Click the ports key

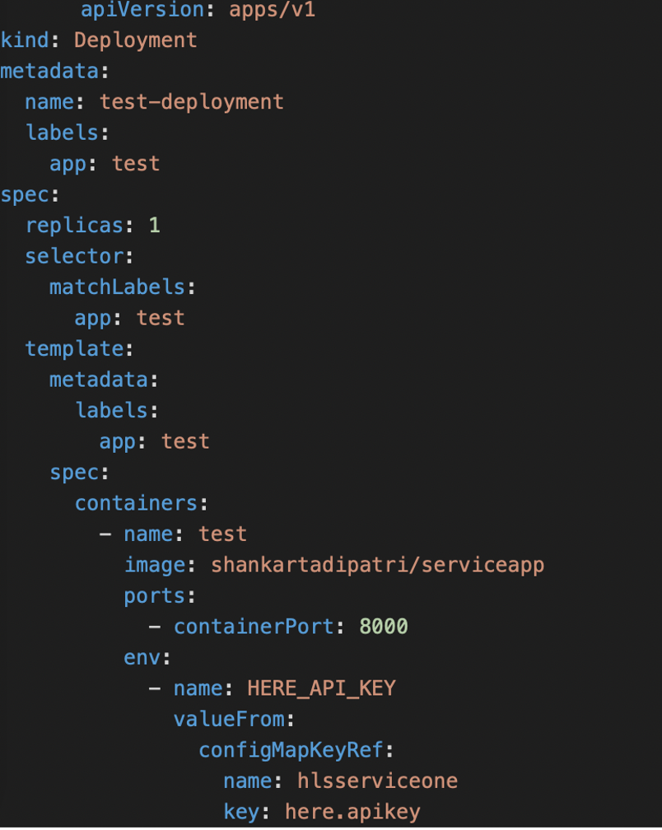point(155,596)
